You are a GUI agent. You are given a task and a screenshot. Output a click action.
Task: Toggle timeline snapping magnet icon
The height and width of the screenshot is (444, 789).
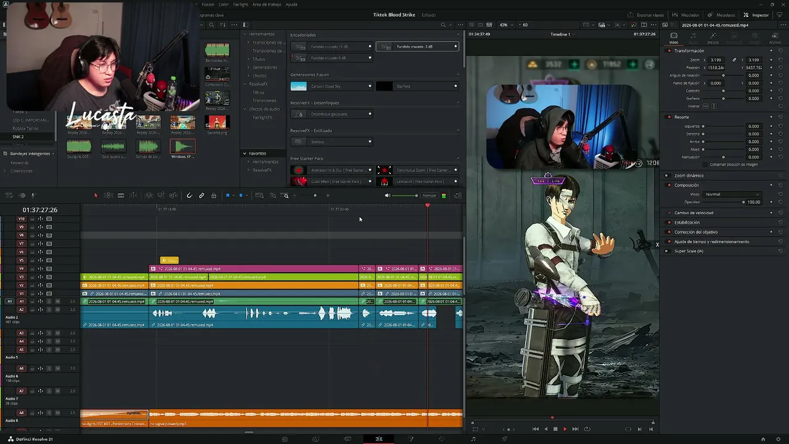(189, 195)
